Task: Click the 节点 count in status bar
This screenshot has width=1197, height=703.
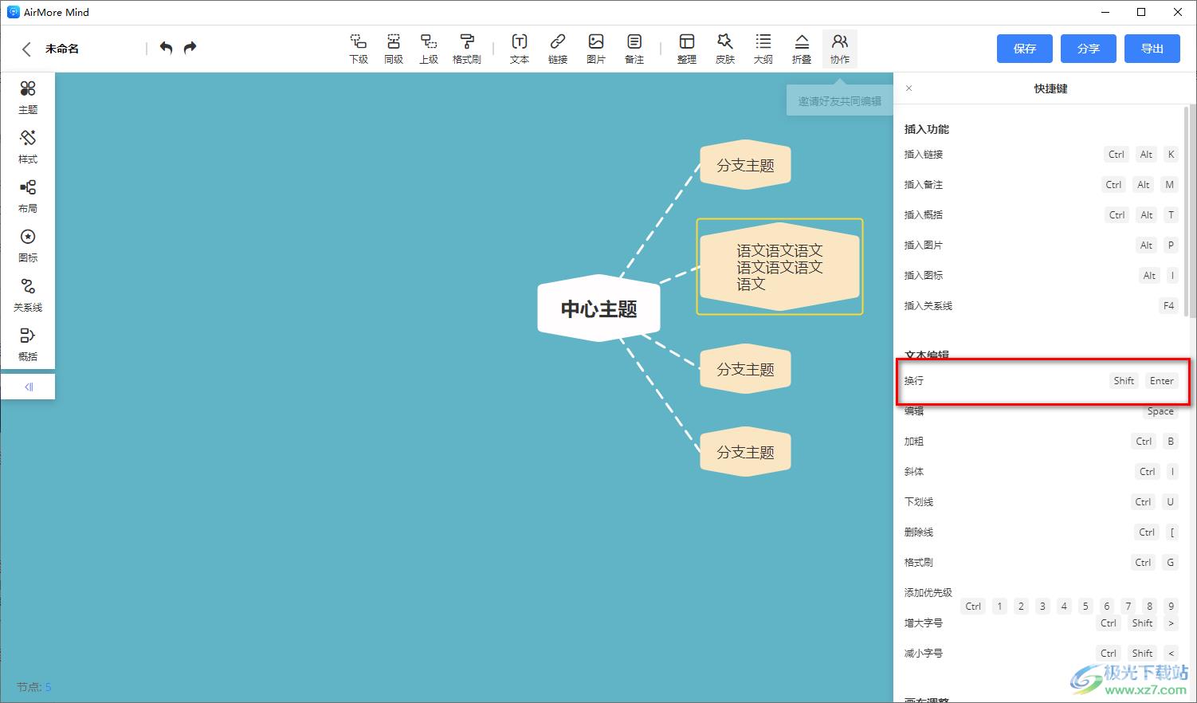Action: coord(33,687)
